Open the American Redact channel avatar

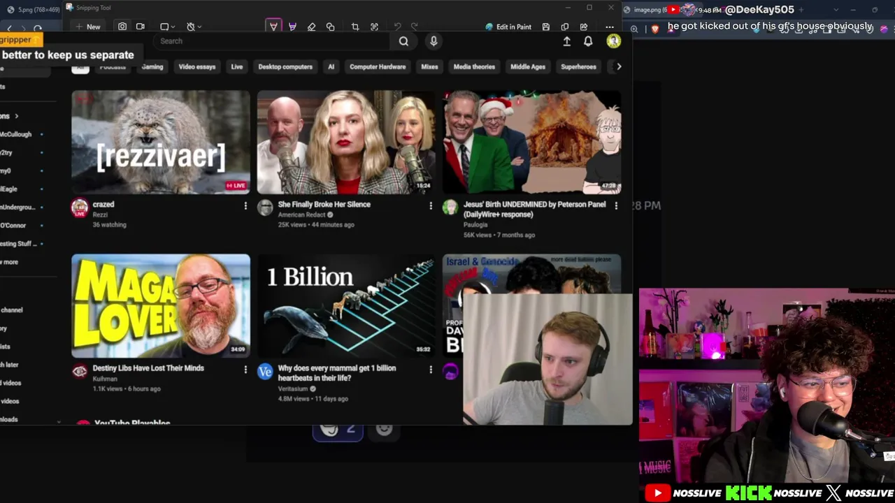pos(265,207)
